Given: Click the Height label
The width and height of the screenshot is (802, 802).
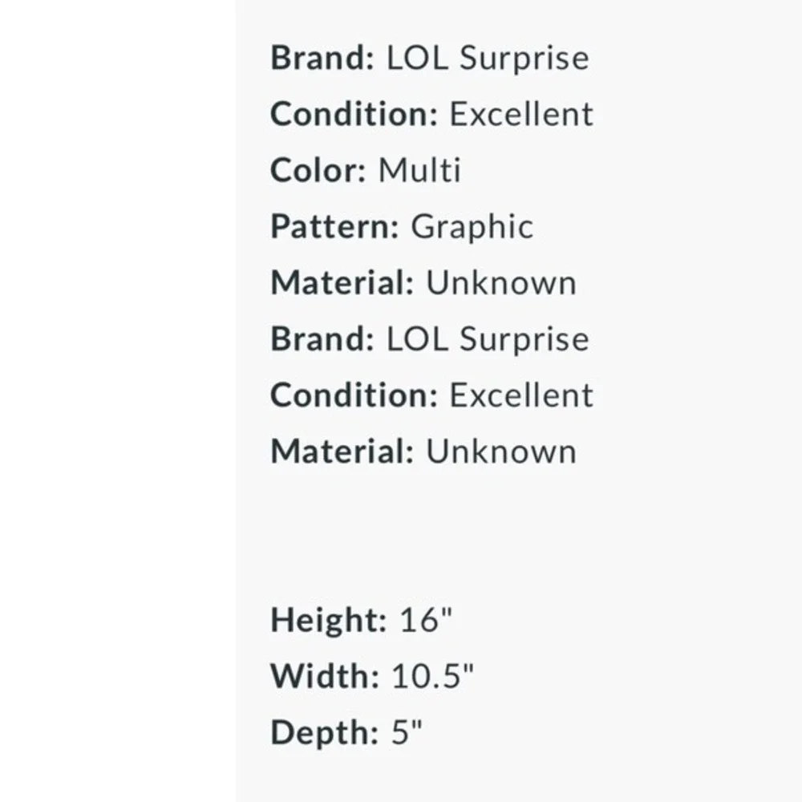Looking at the screenshot, I should coord(328,621).
